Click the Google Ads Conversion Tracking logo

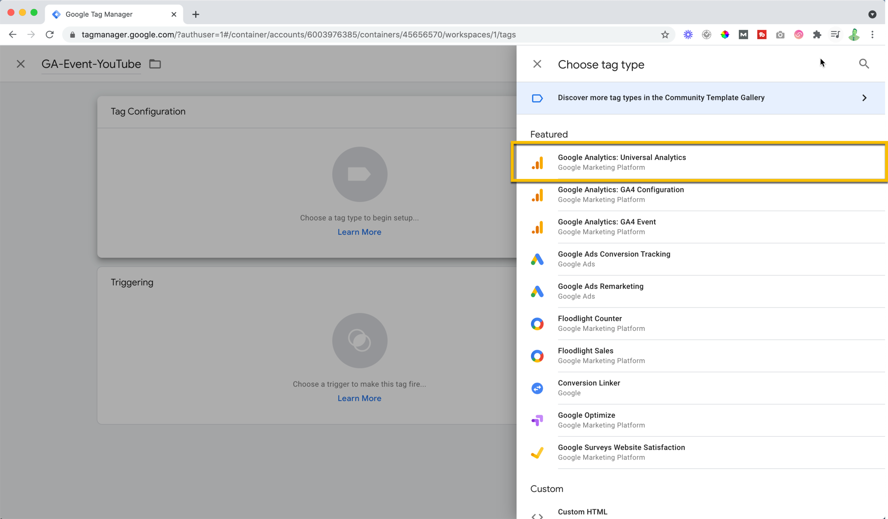coord(537,259)
